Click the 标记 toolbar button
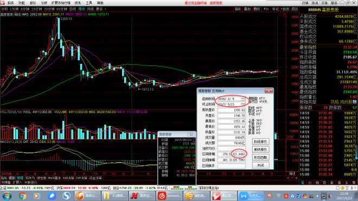 [x=276, y=9]
